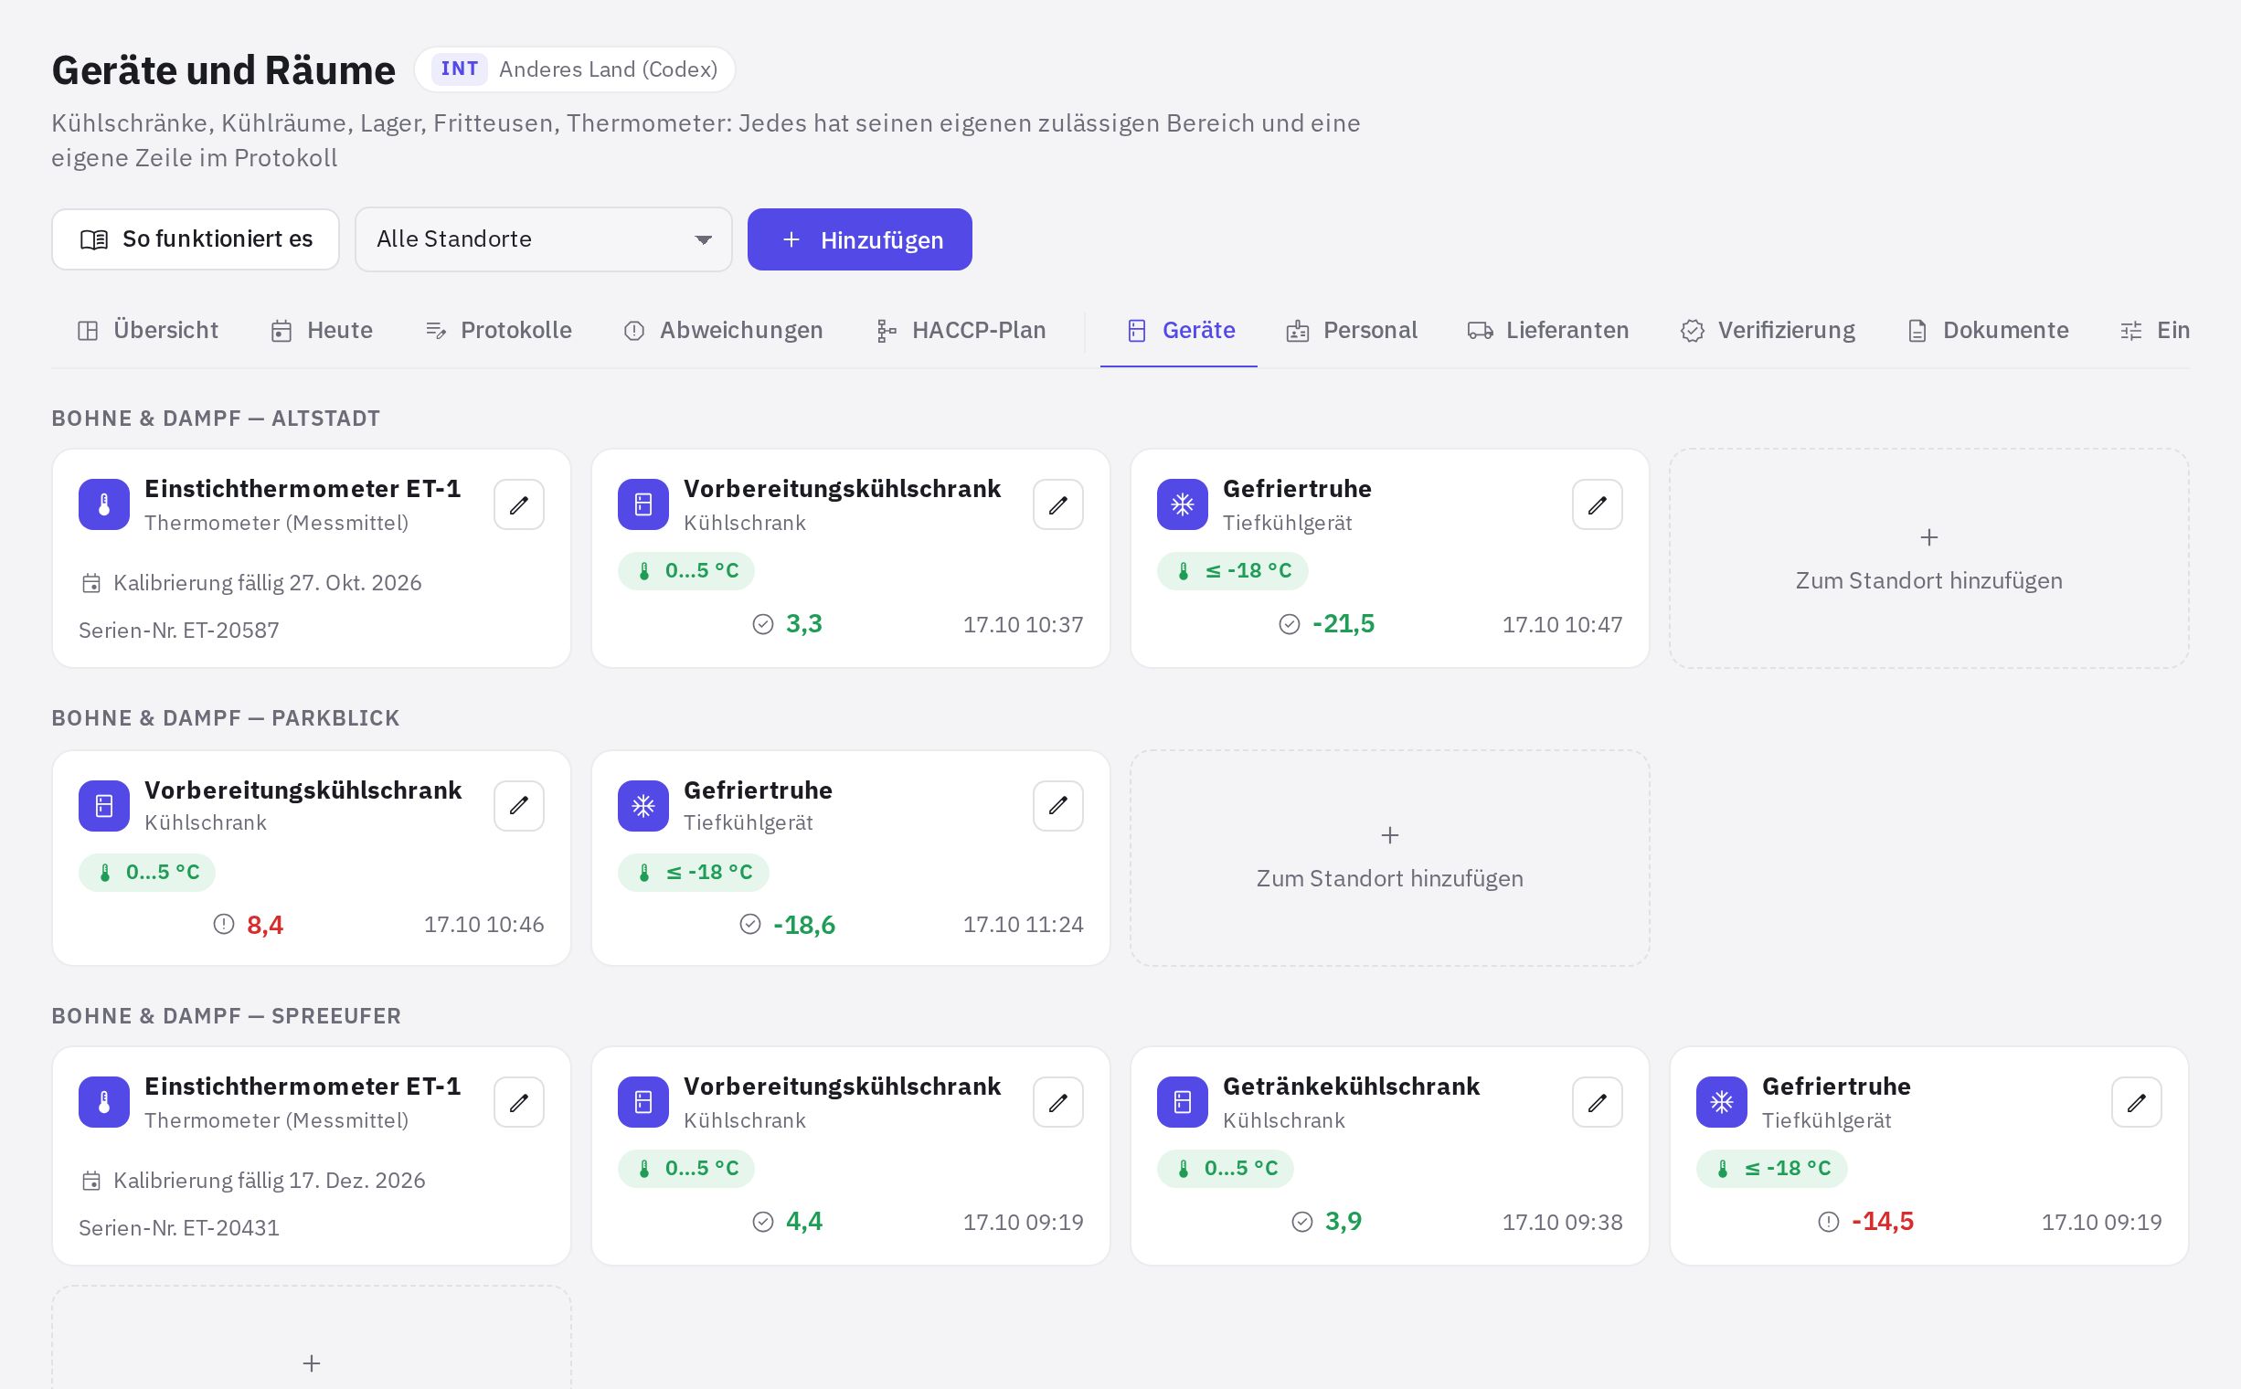Image resolution: width=2241 pixels, height=1389 pixels.
Task: Add a device to the Altstadt location
Action: (1928, 558)
